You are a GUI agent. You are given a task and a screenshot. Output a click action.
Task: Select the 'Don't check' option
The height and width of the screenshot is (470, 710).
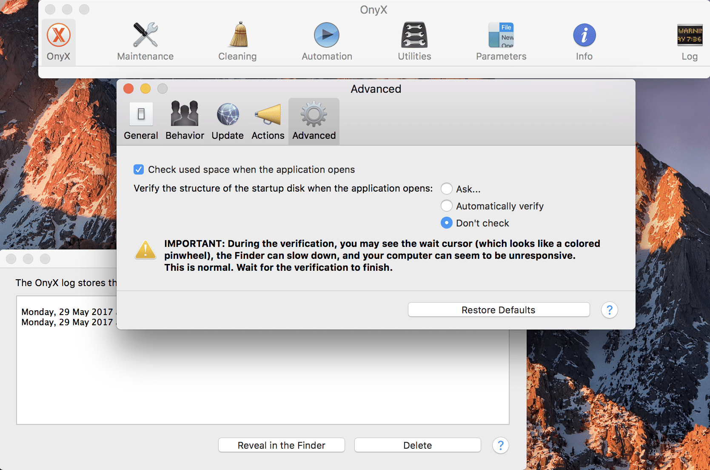pos(446,223)
